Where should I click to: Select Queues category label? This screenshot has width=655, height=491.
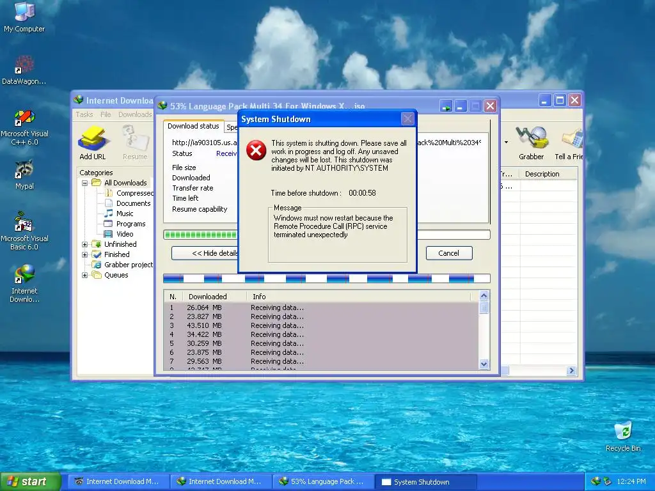point(116,275)
